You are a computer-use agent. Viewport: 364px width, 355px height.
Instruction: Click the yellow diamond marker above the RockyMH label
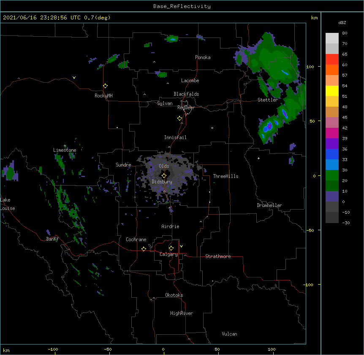(106, 86)
